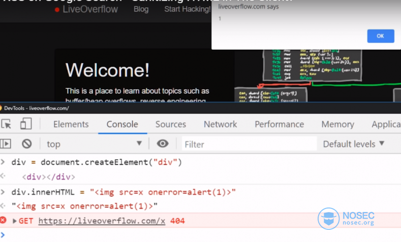Viewport: 401px width, 242px height.
Task: Open the LiveOverflow site logo link
Action: (86, 9)
